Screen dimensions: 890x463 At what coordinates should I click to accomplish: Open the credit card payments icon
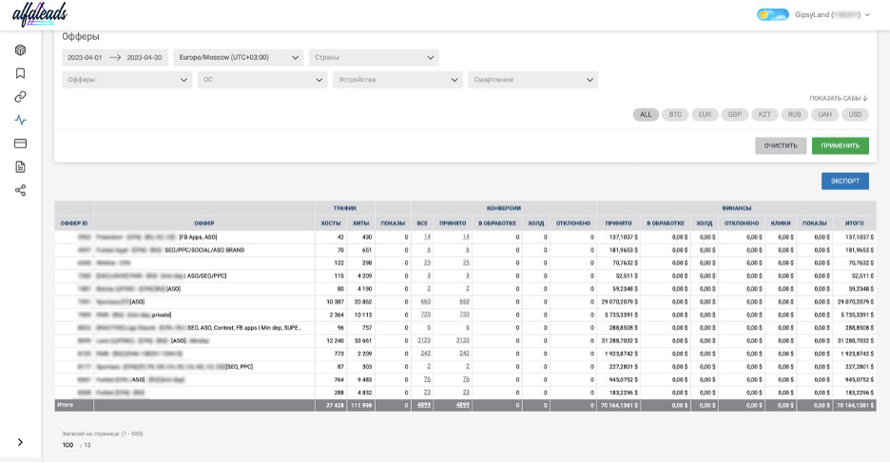[x=20, y=144]
